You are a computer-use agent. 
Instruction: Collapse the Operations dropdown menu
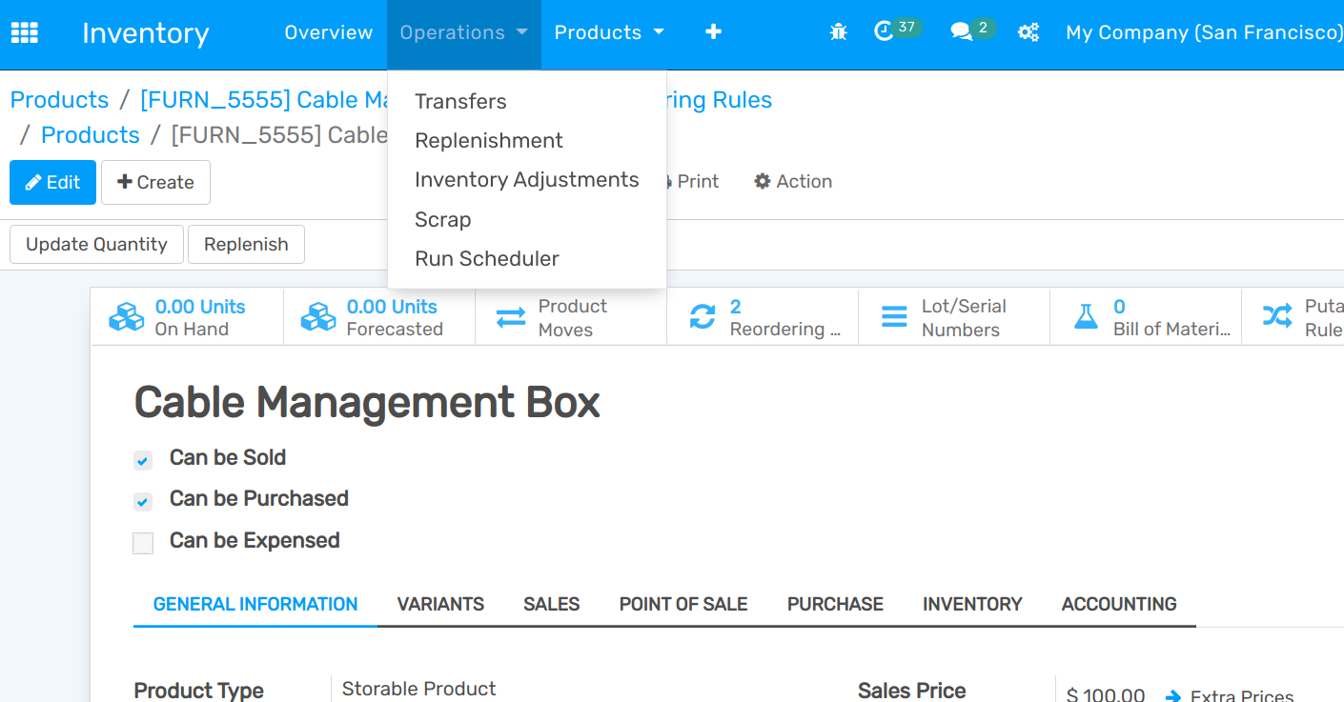point(463,32)
